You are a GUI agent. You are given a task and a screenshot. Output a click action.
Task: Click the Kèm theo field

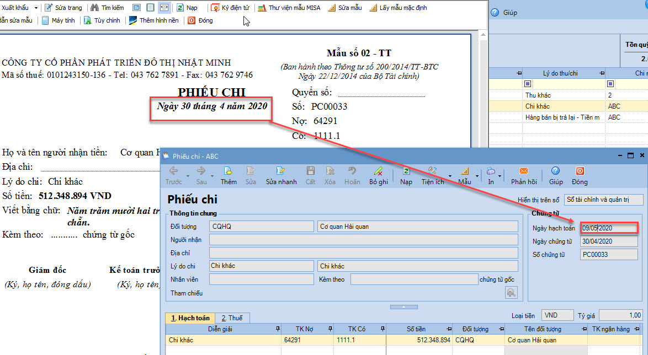point(415,279)
